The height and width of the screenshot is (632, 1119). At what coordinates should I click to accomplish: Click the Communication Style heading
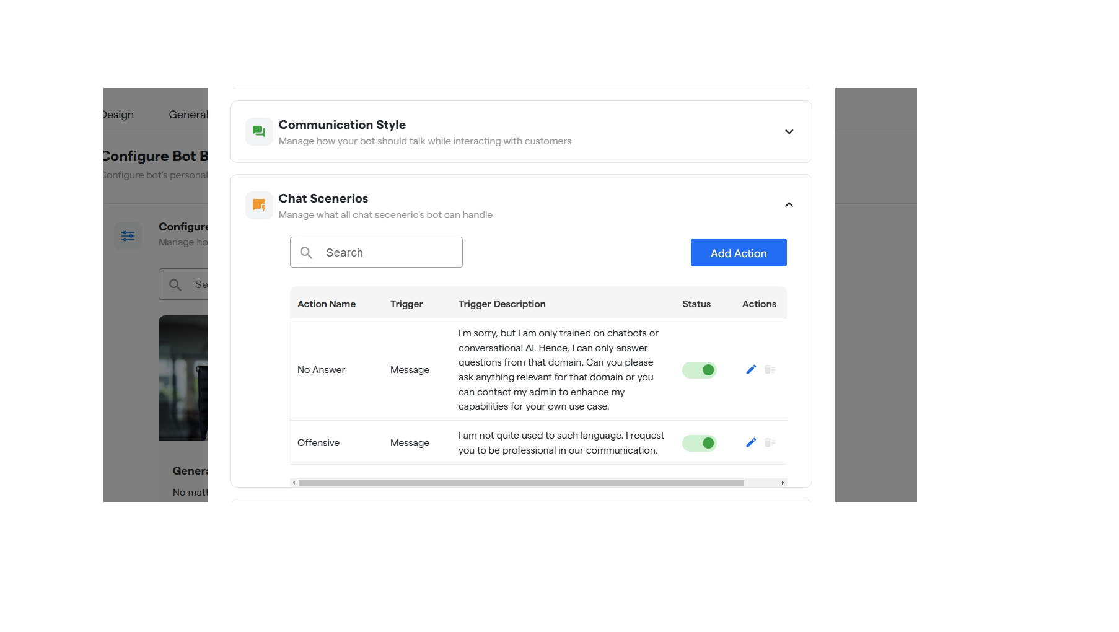click(342, 125)
